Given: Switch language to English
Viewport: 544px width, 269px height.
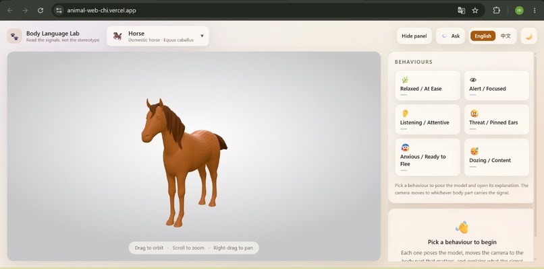Looking at the screenshot, I should pos(483,36).
